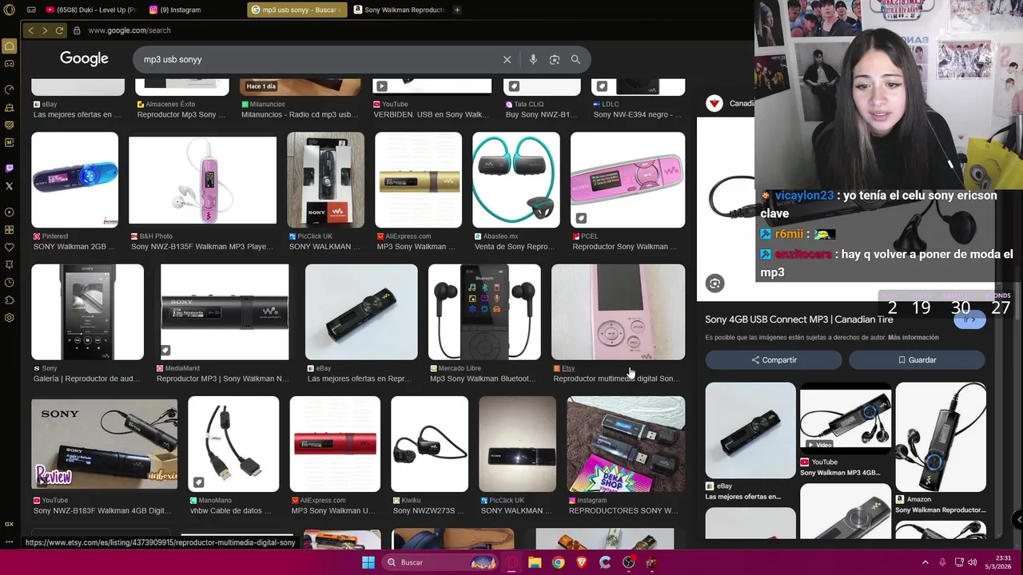Open Abasteo.mx teal headphone Walkman image
1023x575 pixels.
click(x=515, y=180)
